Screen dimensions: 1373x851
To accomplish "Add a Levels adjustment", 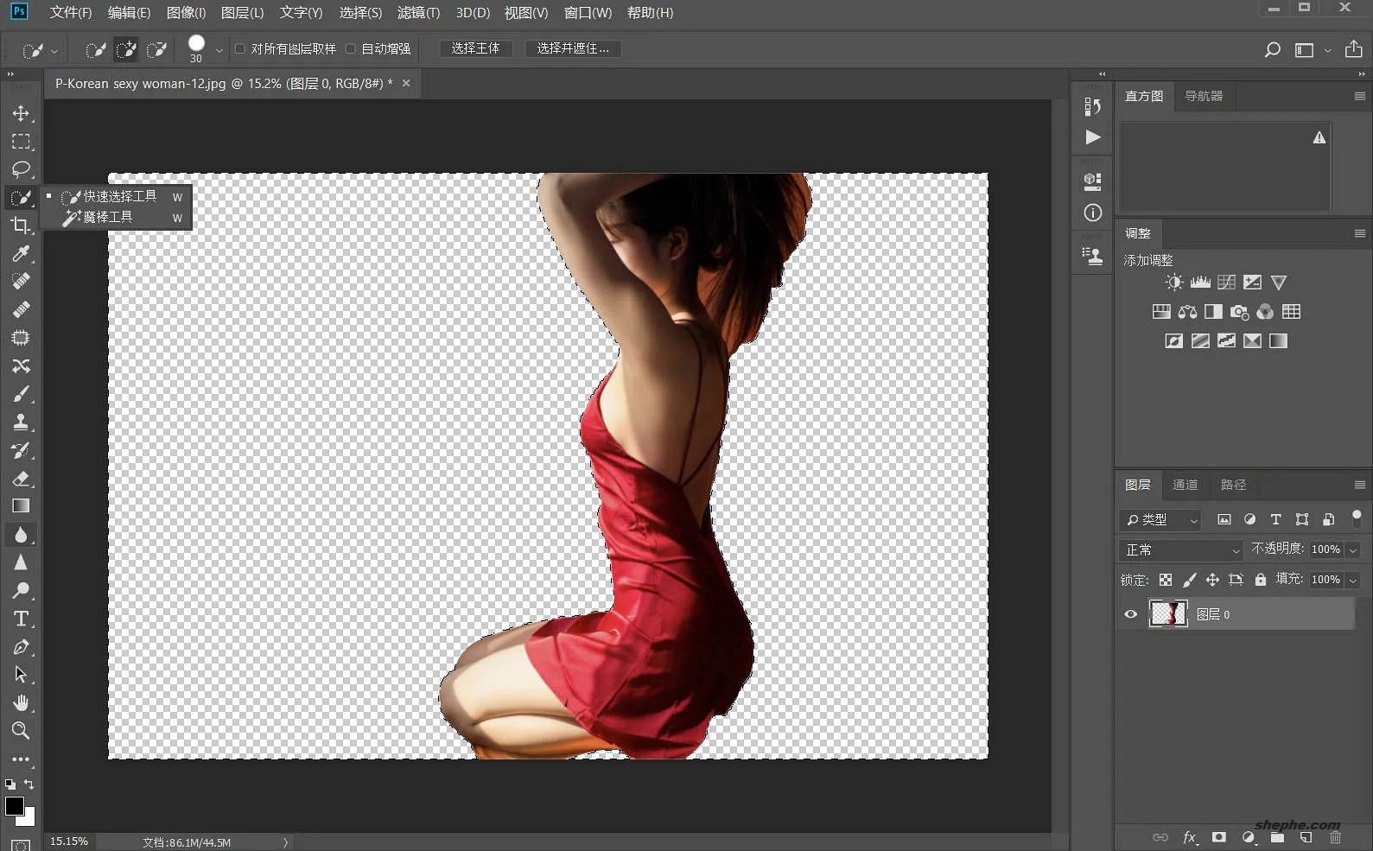I will (1200, 282).
